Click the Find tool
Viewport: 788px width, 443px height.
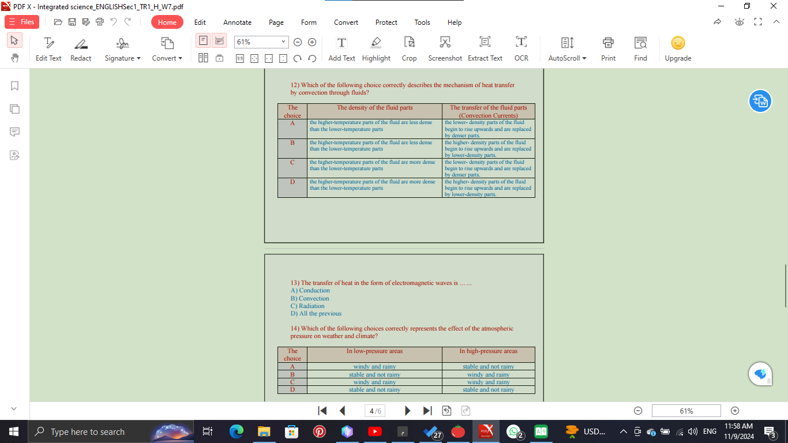640,49
